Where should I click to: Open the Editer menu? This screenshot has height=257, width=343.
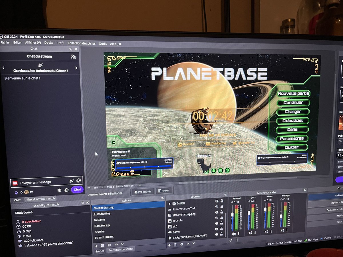[17, 43]
